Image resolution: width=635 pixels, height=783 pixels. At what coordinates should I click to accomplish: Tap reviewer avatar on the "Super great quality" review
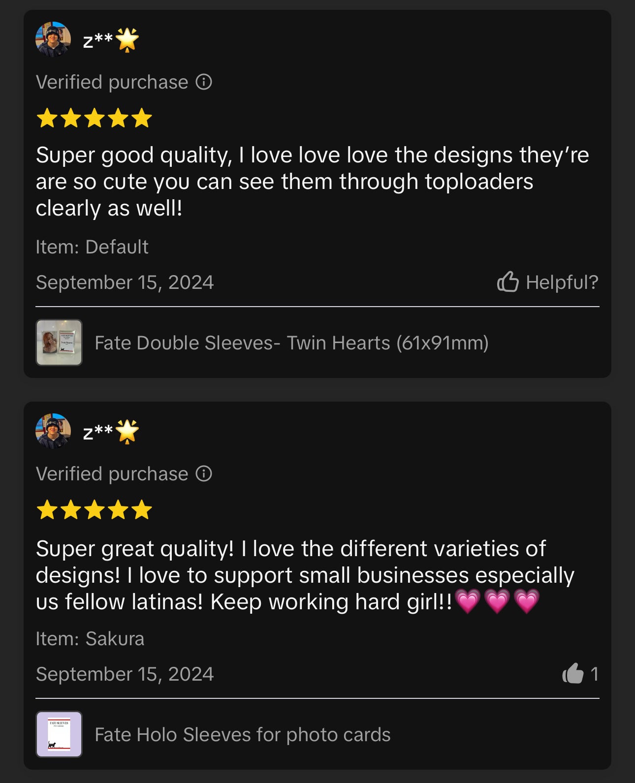click(53, 431)
